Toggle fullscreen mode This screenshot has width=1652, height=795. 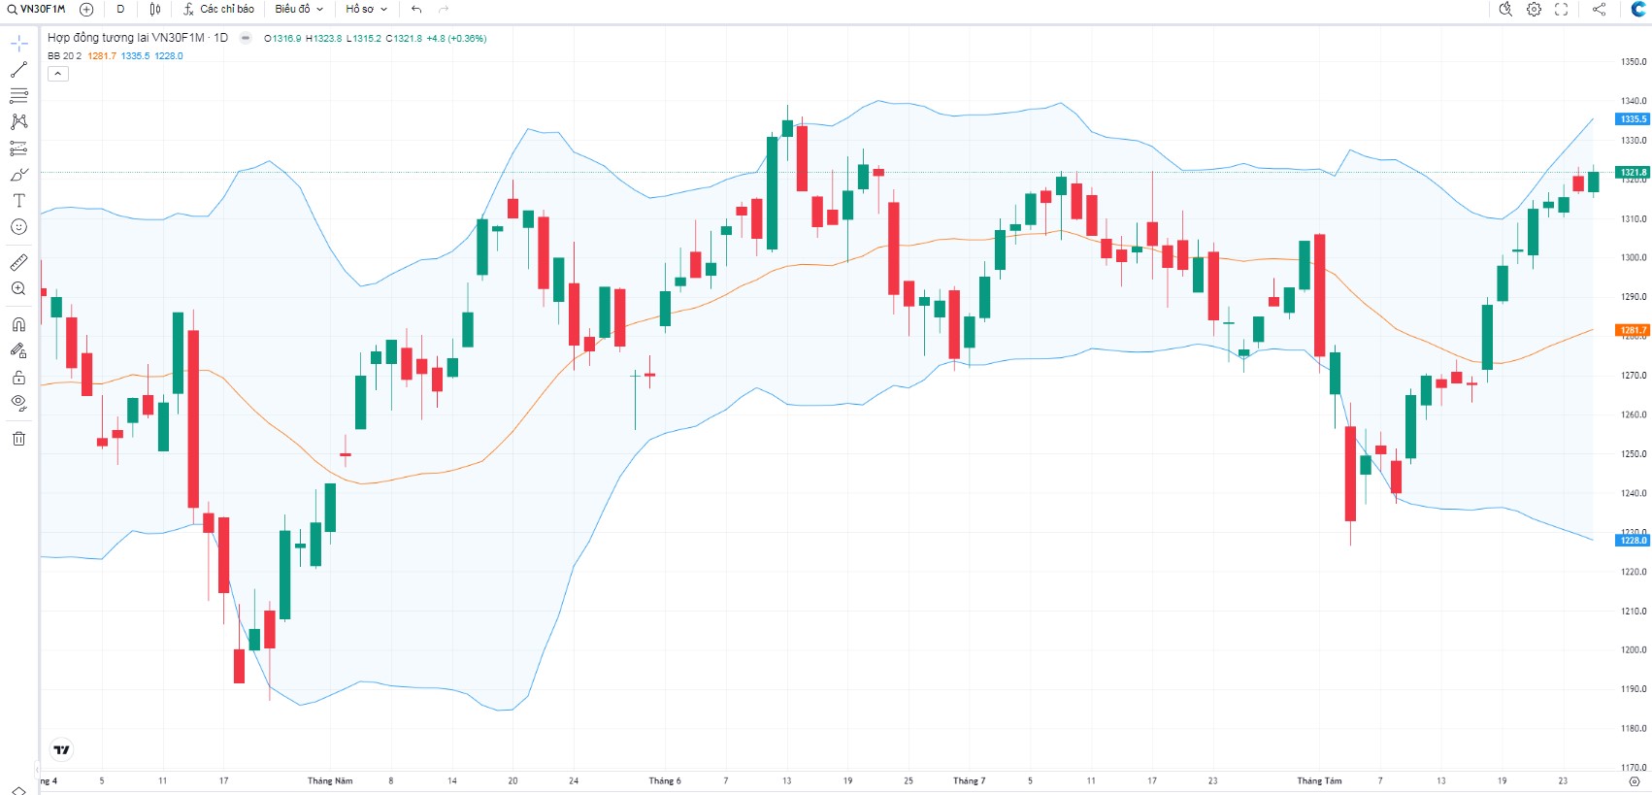[x=1561, y=9]
